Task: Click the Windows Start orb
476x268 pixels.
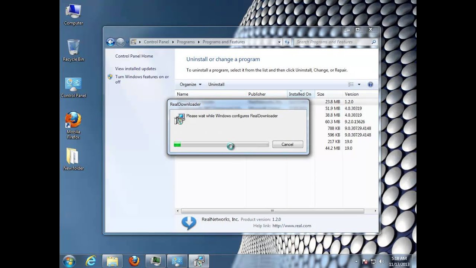Action: coord(69,261)
